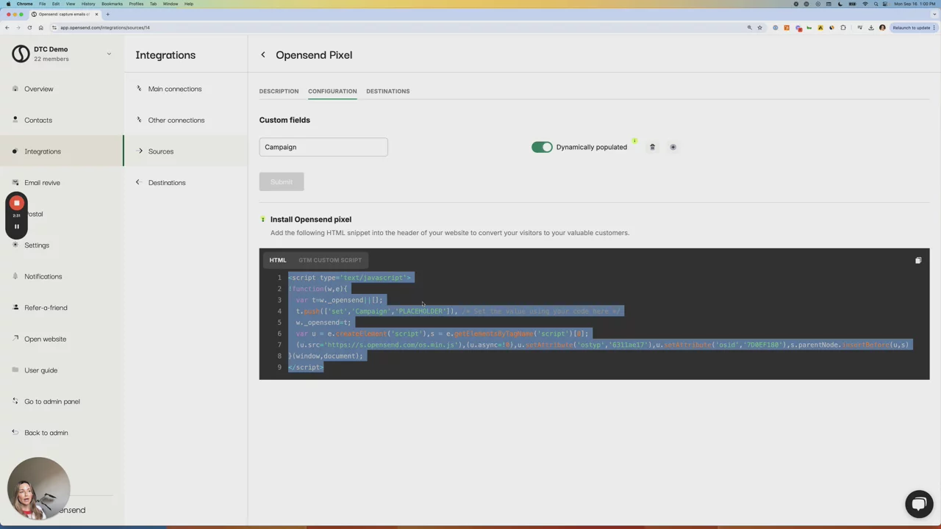941x529 pixels.
Task: Click the info dot beside Dynamically populated
Action: tap(634, 141)
